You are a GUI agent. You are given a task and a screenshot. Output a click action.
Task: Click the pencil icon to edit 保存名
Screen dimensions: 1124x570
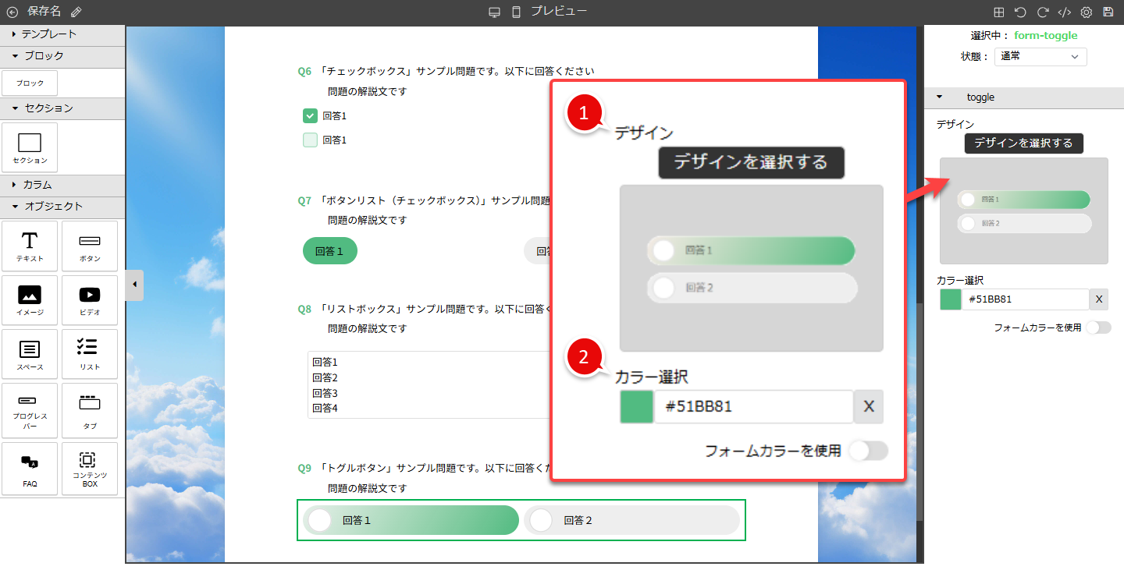pos(76,12)
